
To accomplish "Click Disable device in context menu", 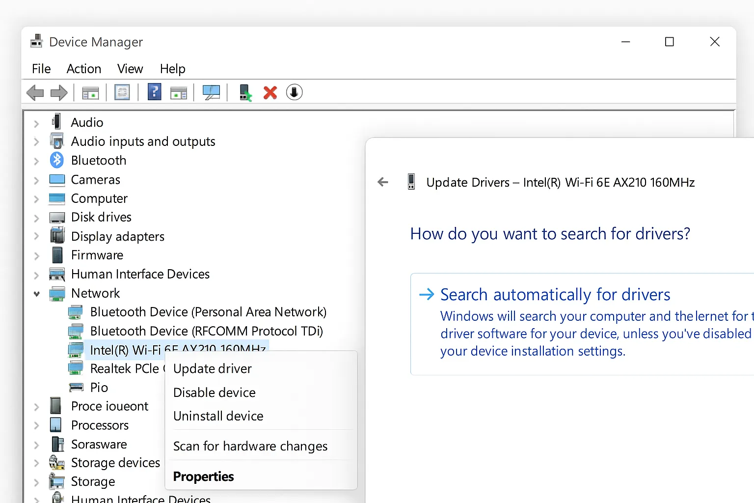I will pos(214,392).
